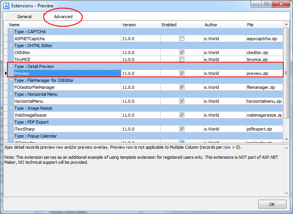Disable the HorizontalMenu extension checkbox
Screen dimensions: 293x214
click(x=182, y=101)
